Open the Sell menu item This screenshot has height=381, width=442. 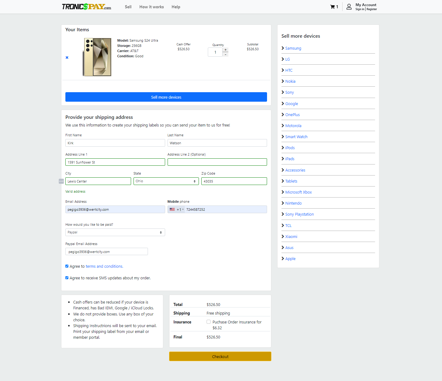(128, 7)
